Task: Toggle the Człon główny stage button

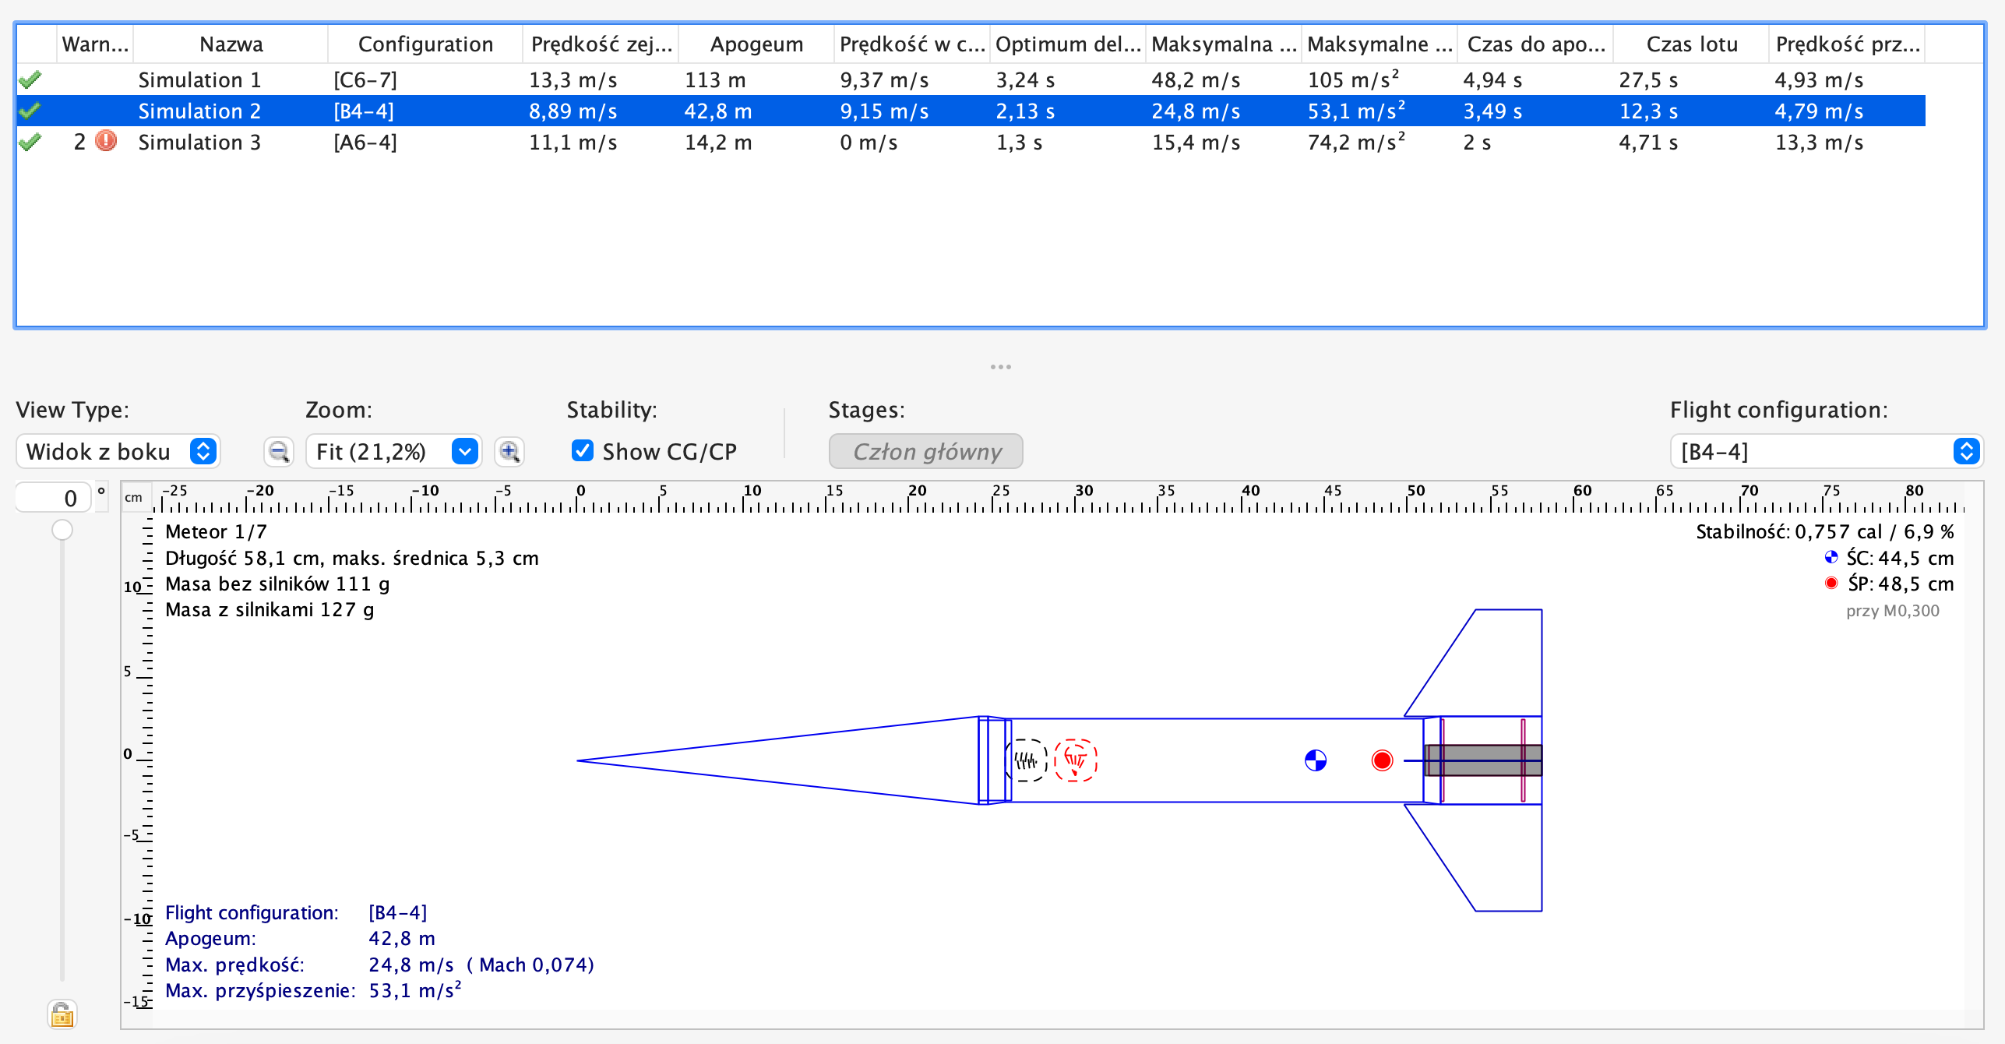Action: 925,452
